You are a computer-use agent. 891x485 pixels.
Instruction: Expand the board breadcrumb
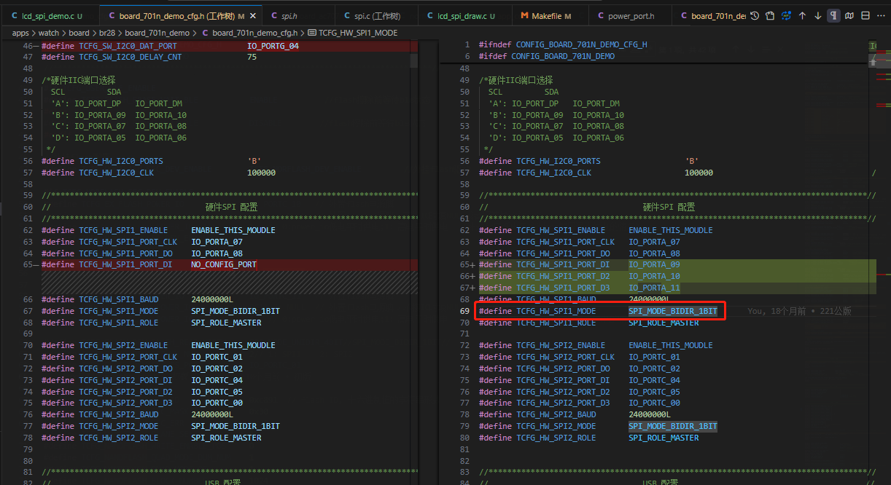click(79, 33)
